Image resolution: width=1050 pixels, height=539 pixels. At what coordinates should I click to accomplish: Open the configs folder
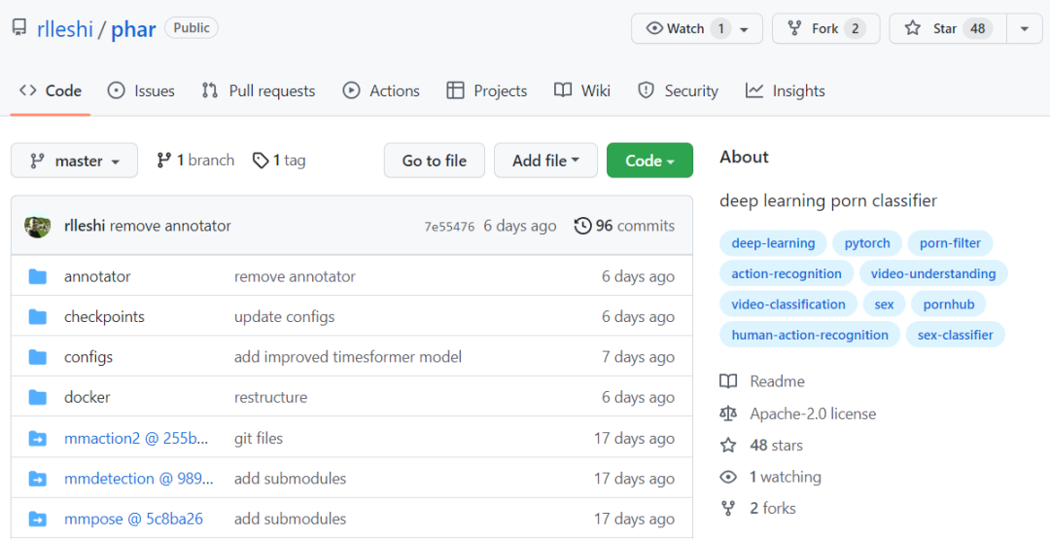88,357
